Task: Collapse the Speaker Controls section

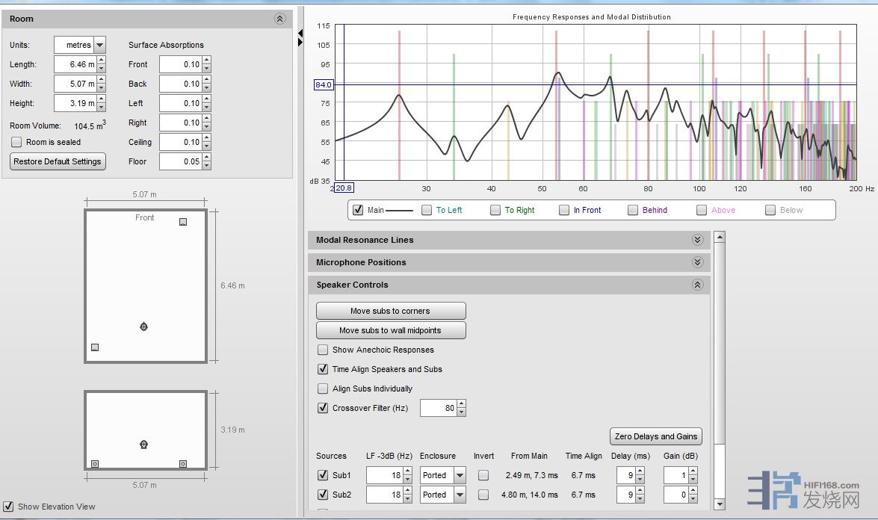Action: click(x=697, y=285)
